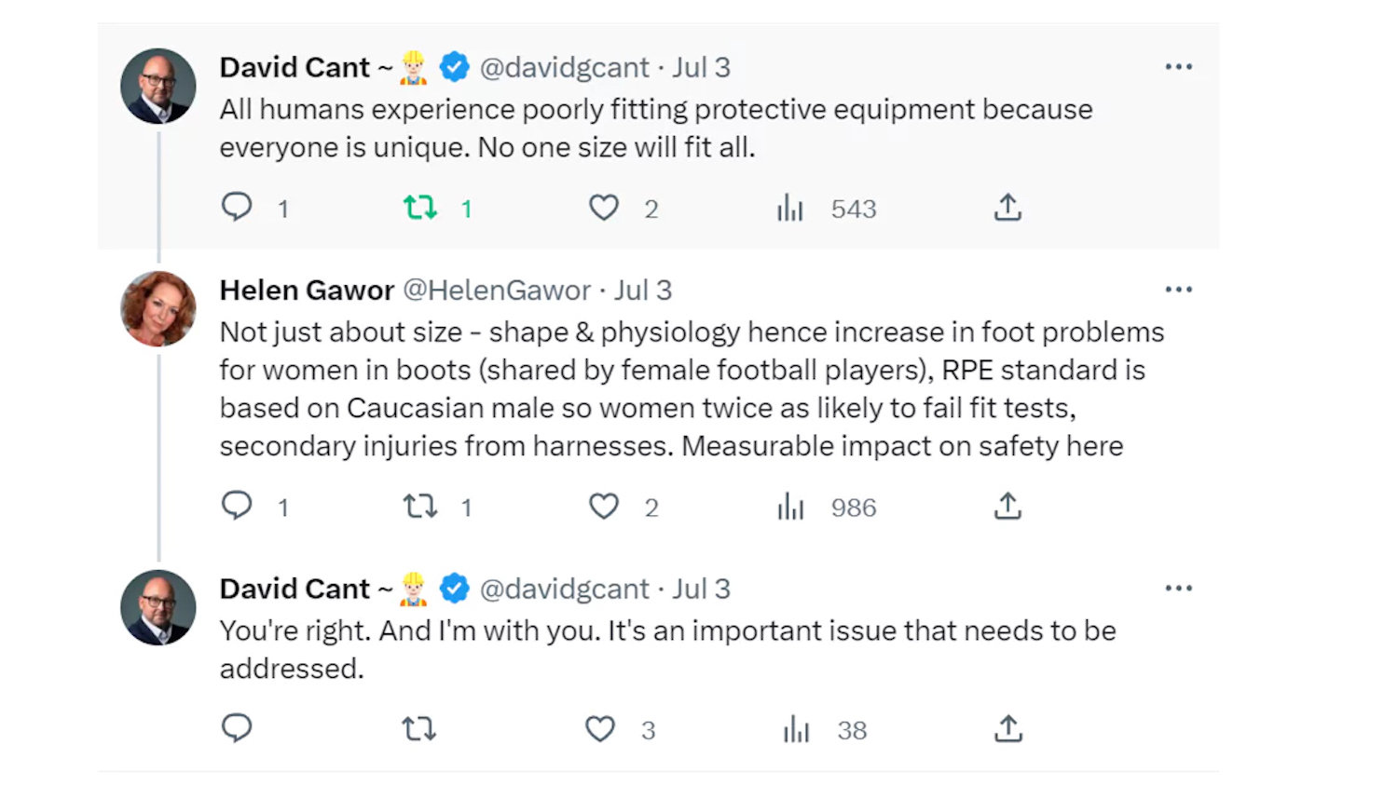This screenshot has width=1398, height=786.
Task: View analytics for tweet with 986 views
Action: point(790,507)
